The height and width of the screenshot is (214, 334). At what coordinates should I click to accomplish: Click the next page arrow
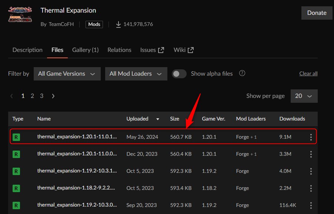[53, 96]
